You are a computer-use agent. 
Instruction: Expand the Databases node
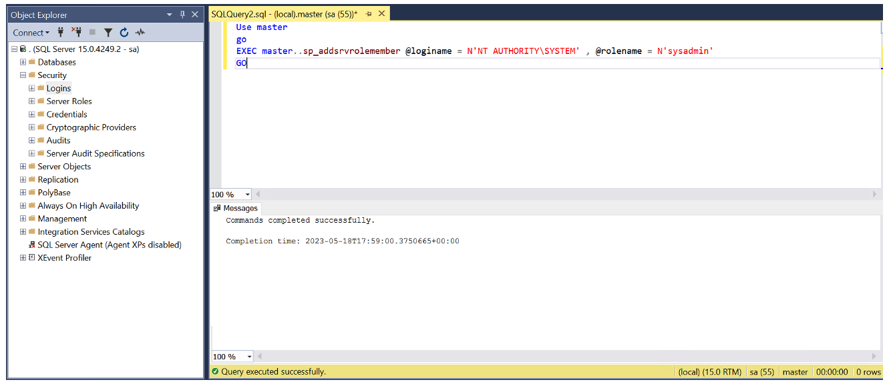click(23, 62)
